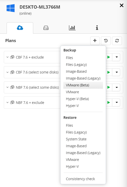Expand the CBF 7.6 (select some disks) plan
Viewport: 127px width, 187px height.
(x=7, y=72)
